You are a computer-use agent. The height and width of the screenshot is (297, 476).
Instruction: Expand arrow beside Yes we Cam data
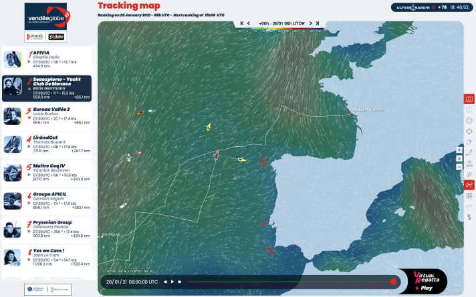(x=29, y=260)
